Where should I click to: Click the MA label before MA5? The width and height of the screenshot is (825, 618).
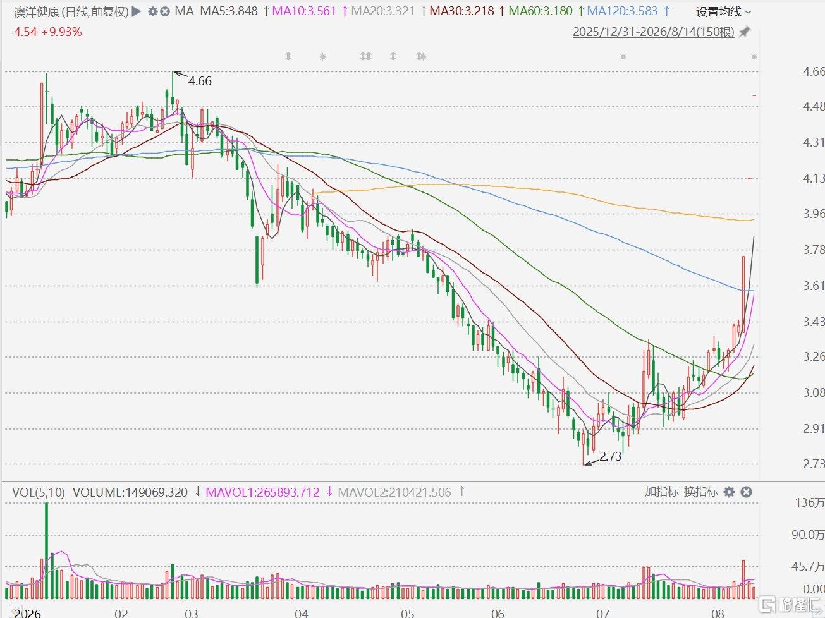tap(184, 11)
